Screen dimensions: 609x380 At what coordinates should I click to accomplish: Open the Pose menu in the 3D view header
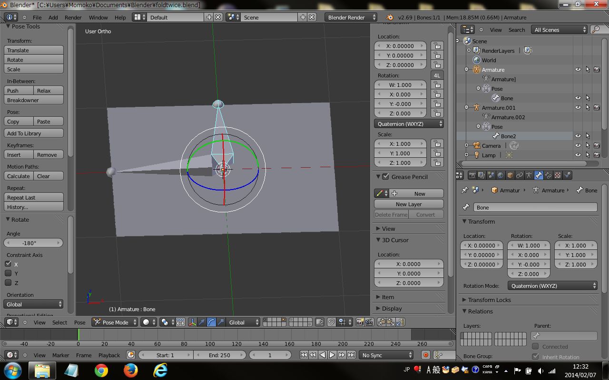coord(80,322)
